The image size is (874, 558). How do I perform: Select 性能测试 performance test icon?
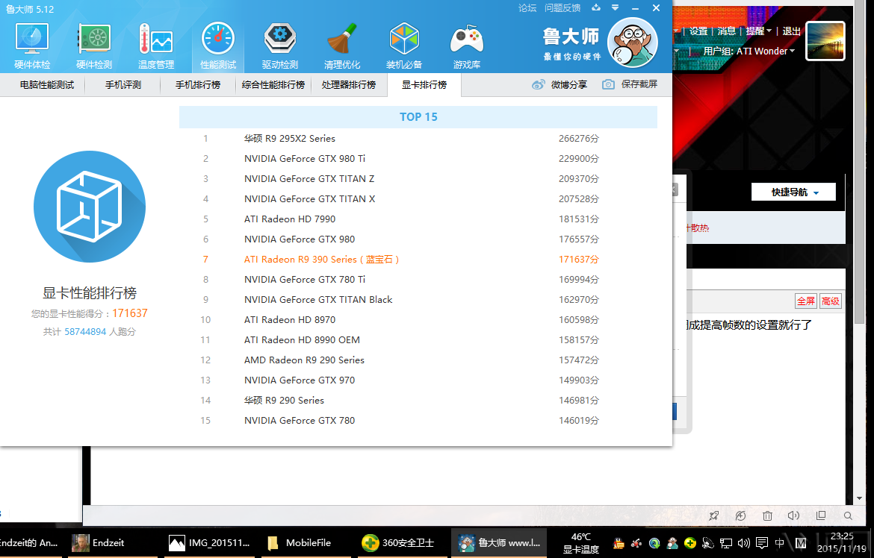click(x=218, y=46)
